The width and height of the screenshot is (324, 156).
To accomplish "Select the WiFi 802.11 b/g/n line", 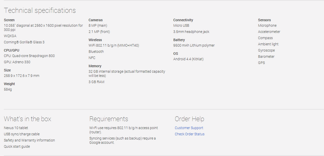I will (114, 45).
